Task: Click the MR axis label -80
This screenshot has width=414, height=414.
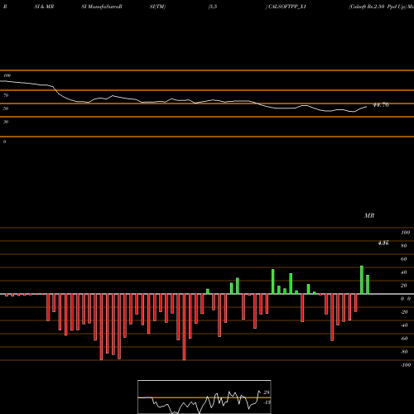Action: (404, 352)
